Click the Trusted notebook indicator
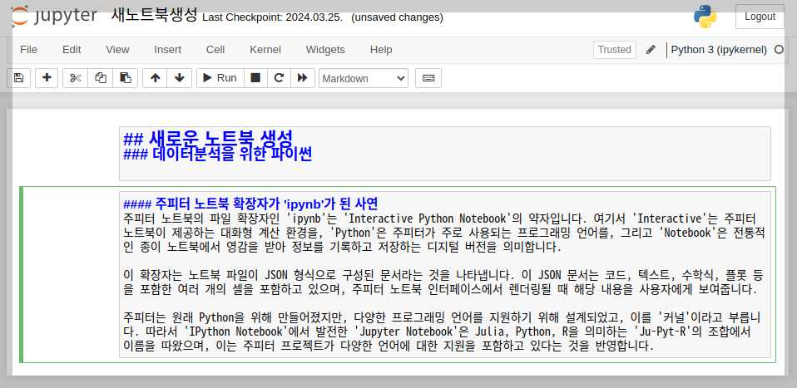Screen dimensions: 797x388 click(615, 50)
